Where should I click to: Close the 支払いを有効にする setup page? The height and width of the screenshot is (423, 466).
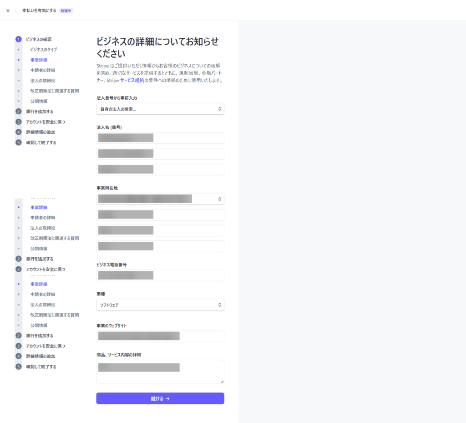[x=8, y=10]
